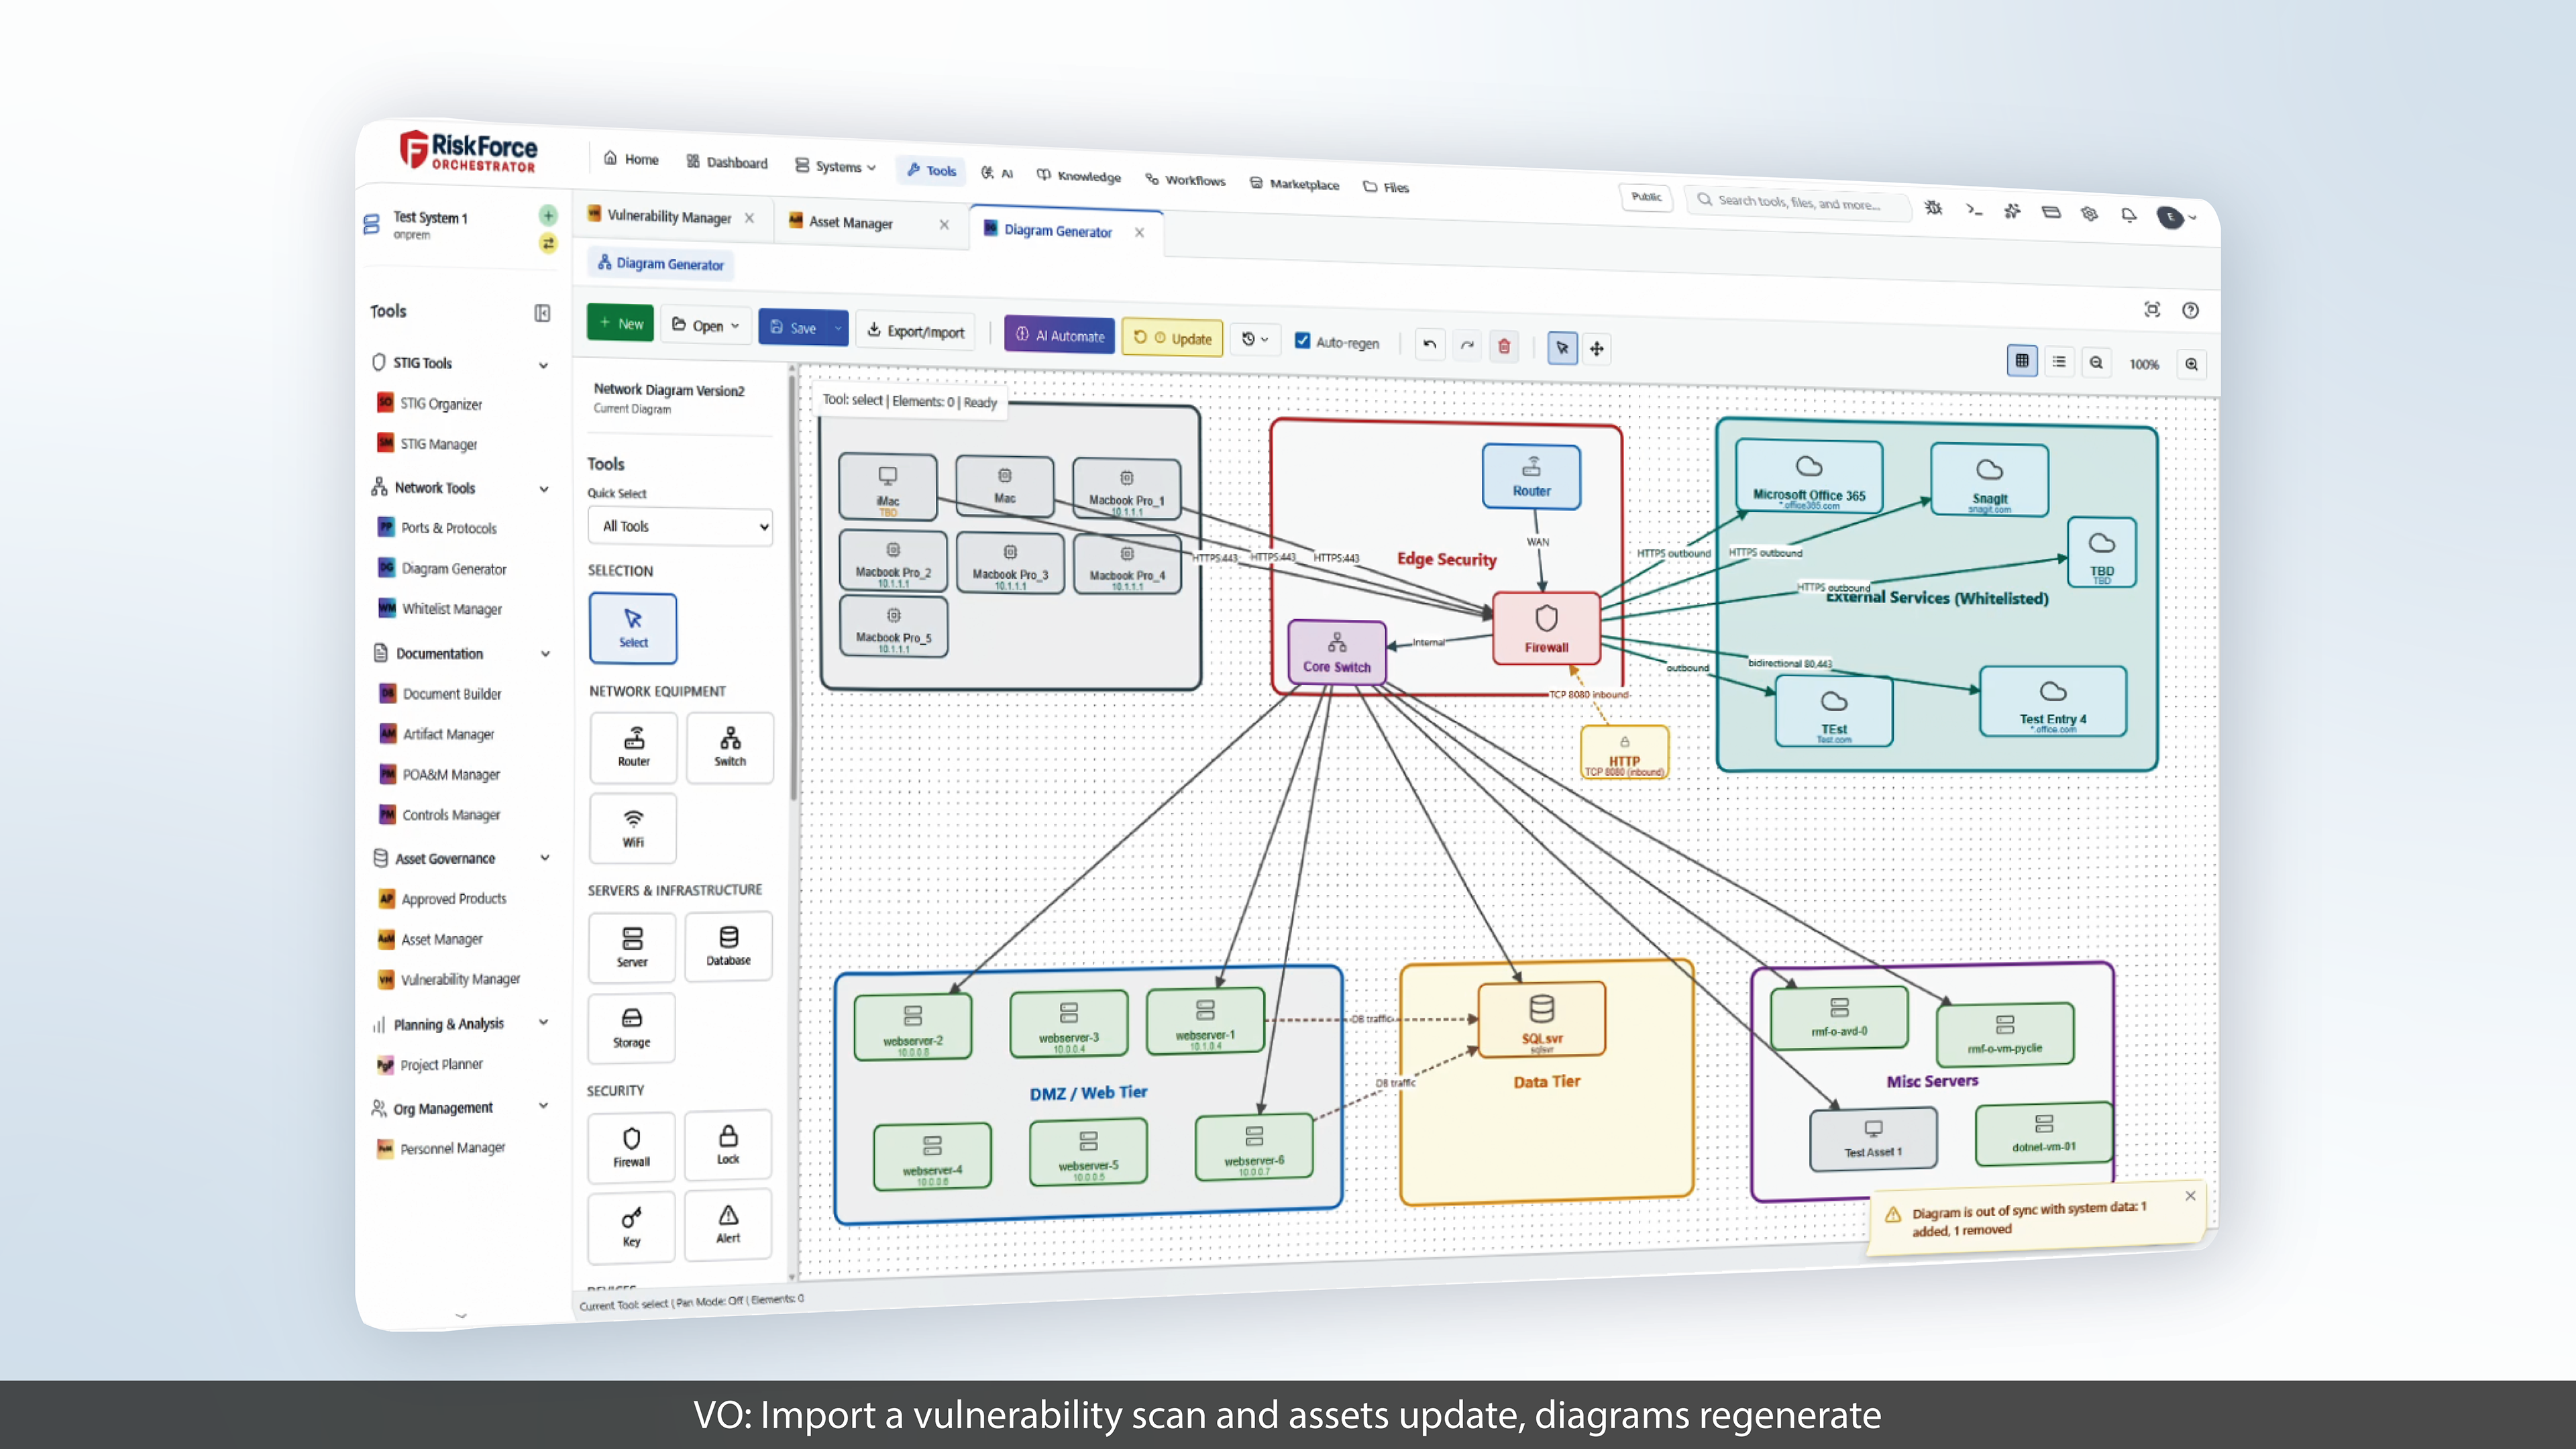
Task: Click the AI Automate button
Action: [x=1060, y=336]
